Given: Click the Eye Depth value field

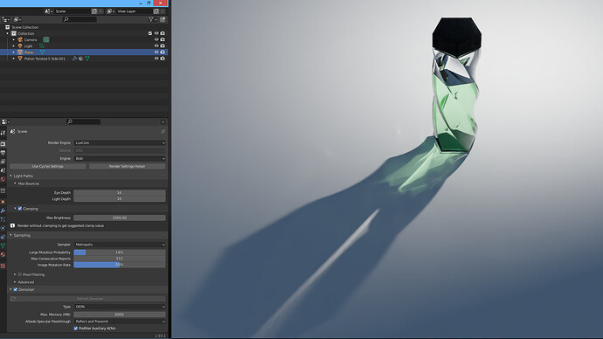Looking at the screenshot, I should [120, 192].
